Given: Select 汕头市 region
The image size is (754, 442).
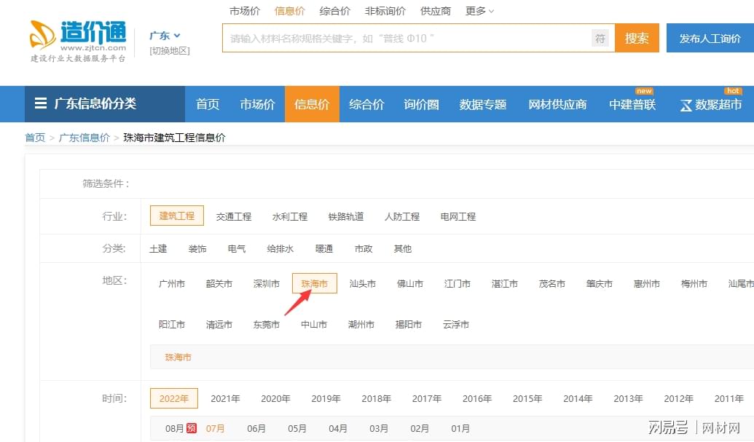Looking at the screenshot, I should click(362, 284).
